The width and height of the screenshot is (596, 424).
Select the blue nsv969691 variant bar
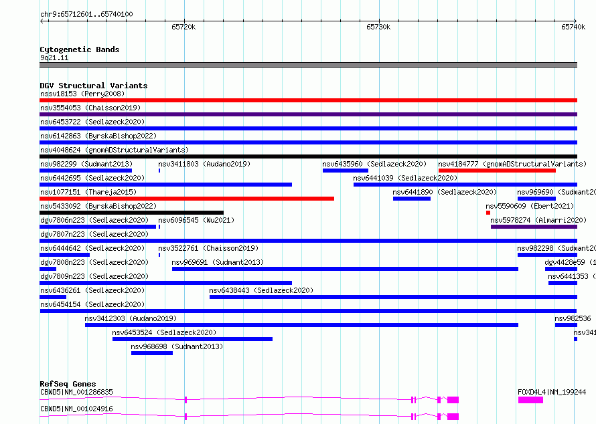(345, 269)
